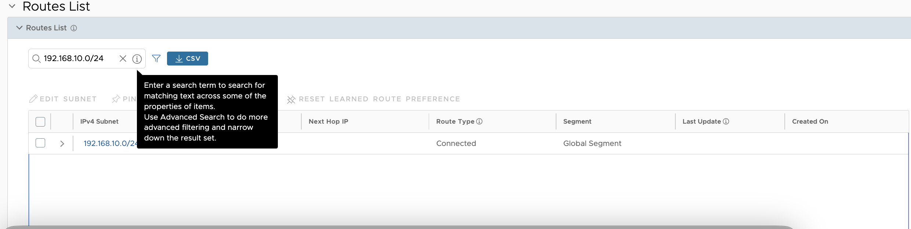The width and height of the screenshot is (911, 229).
Task: Collapse the top Routes List heading
Action: pos(12,6)
